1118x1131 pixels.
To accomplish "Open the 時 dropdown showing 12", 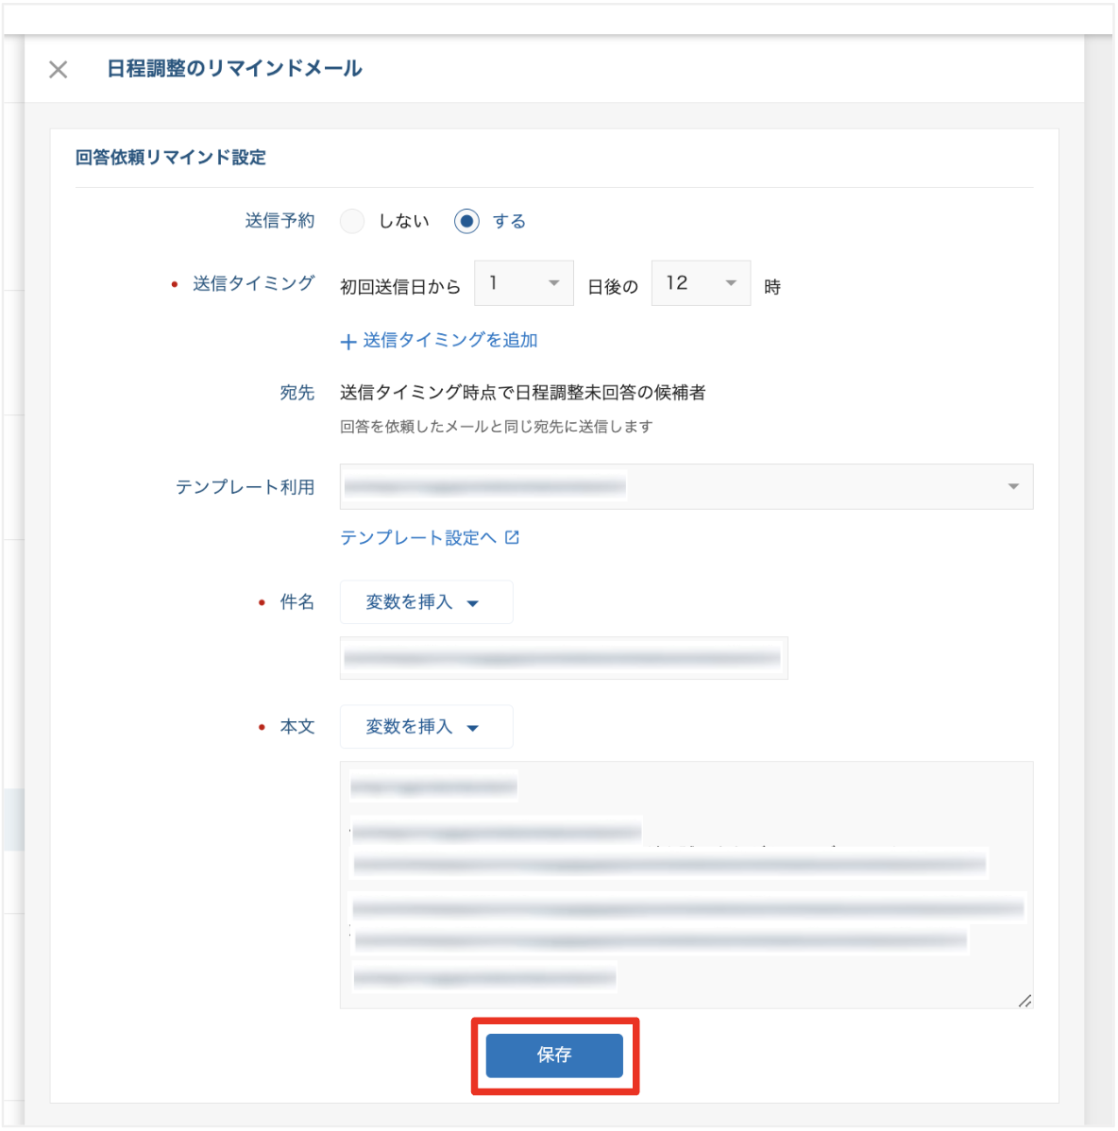I will pyautogui.click(x=701, y=282).
